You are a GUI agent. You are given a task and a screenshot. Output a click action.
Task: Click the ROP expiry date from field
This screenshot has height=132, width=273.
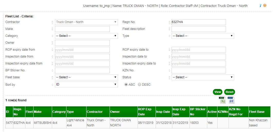click(82, 50)
